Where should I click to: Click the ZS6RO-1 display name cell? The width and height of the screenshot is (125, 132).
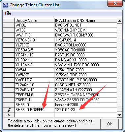[x=34, y=100]
